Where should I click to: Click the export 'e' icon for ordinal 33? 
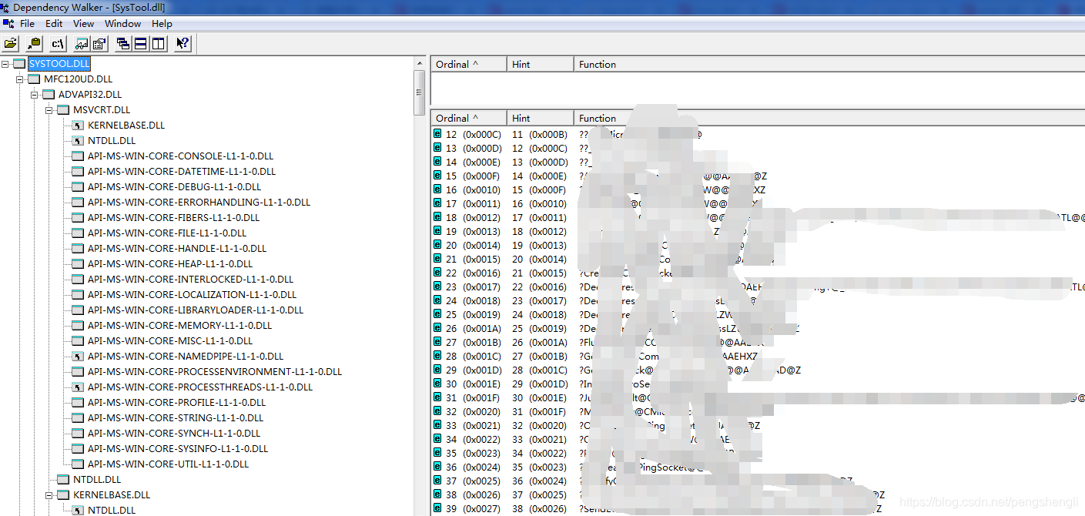437,425
